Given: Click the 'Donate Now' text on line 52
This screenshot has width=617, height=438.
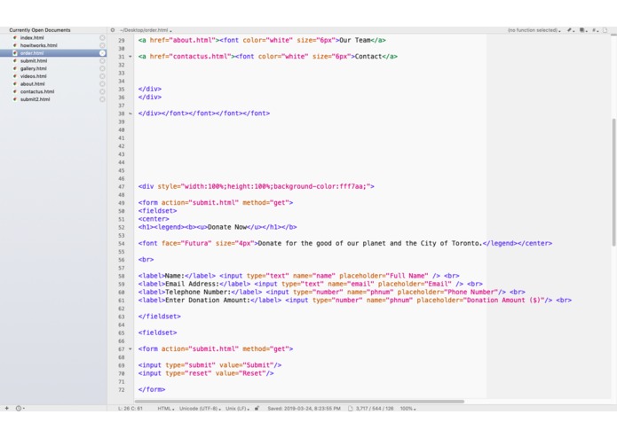Looking at the screenshot, I should [227, 227].
